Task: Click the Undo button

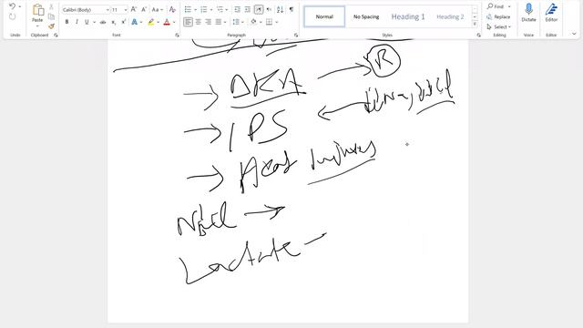Action: pyautogui.click(x=12, y=6)
